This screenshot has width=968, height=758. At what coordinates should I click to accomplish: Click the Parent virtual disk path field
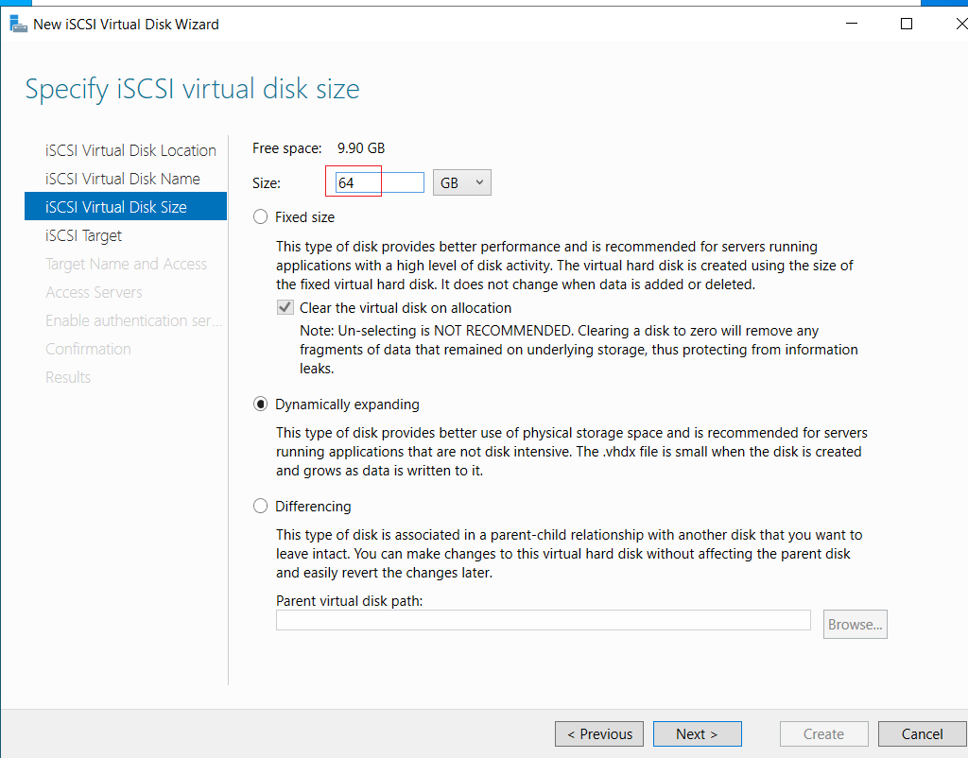coord(544,620)
